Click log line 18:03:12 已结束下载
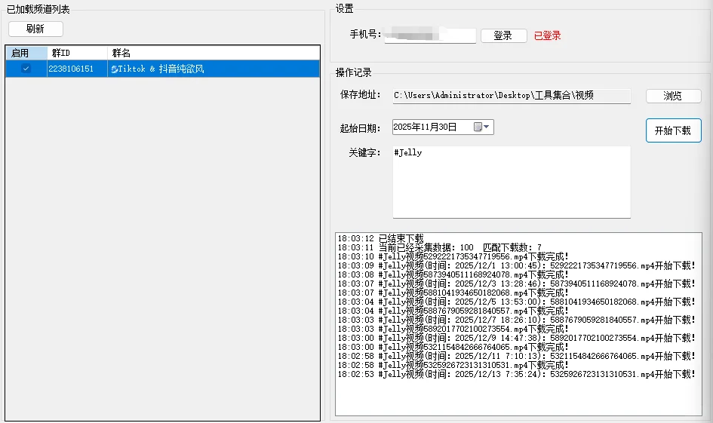This screenshot has width=713, height=423. coord(380,238)
